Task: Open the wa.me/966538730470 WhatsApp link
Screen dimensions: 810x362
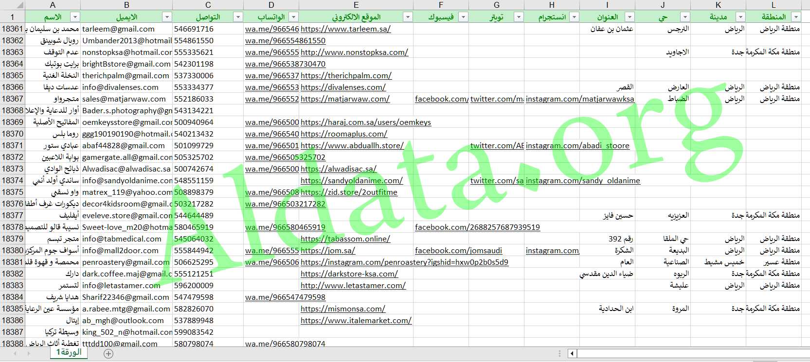Action: (285, 64)
